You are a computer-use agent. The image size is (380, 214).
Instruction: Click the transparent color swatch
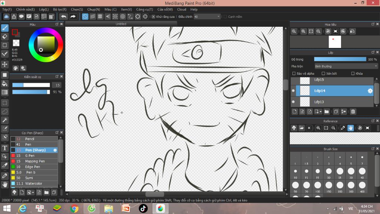(x=16, y=43)
